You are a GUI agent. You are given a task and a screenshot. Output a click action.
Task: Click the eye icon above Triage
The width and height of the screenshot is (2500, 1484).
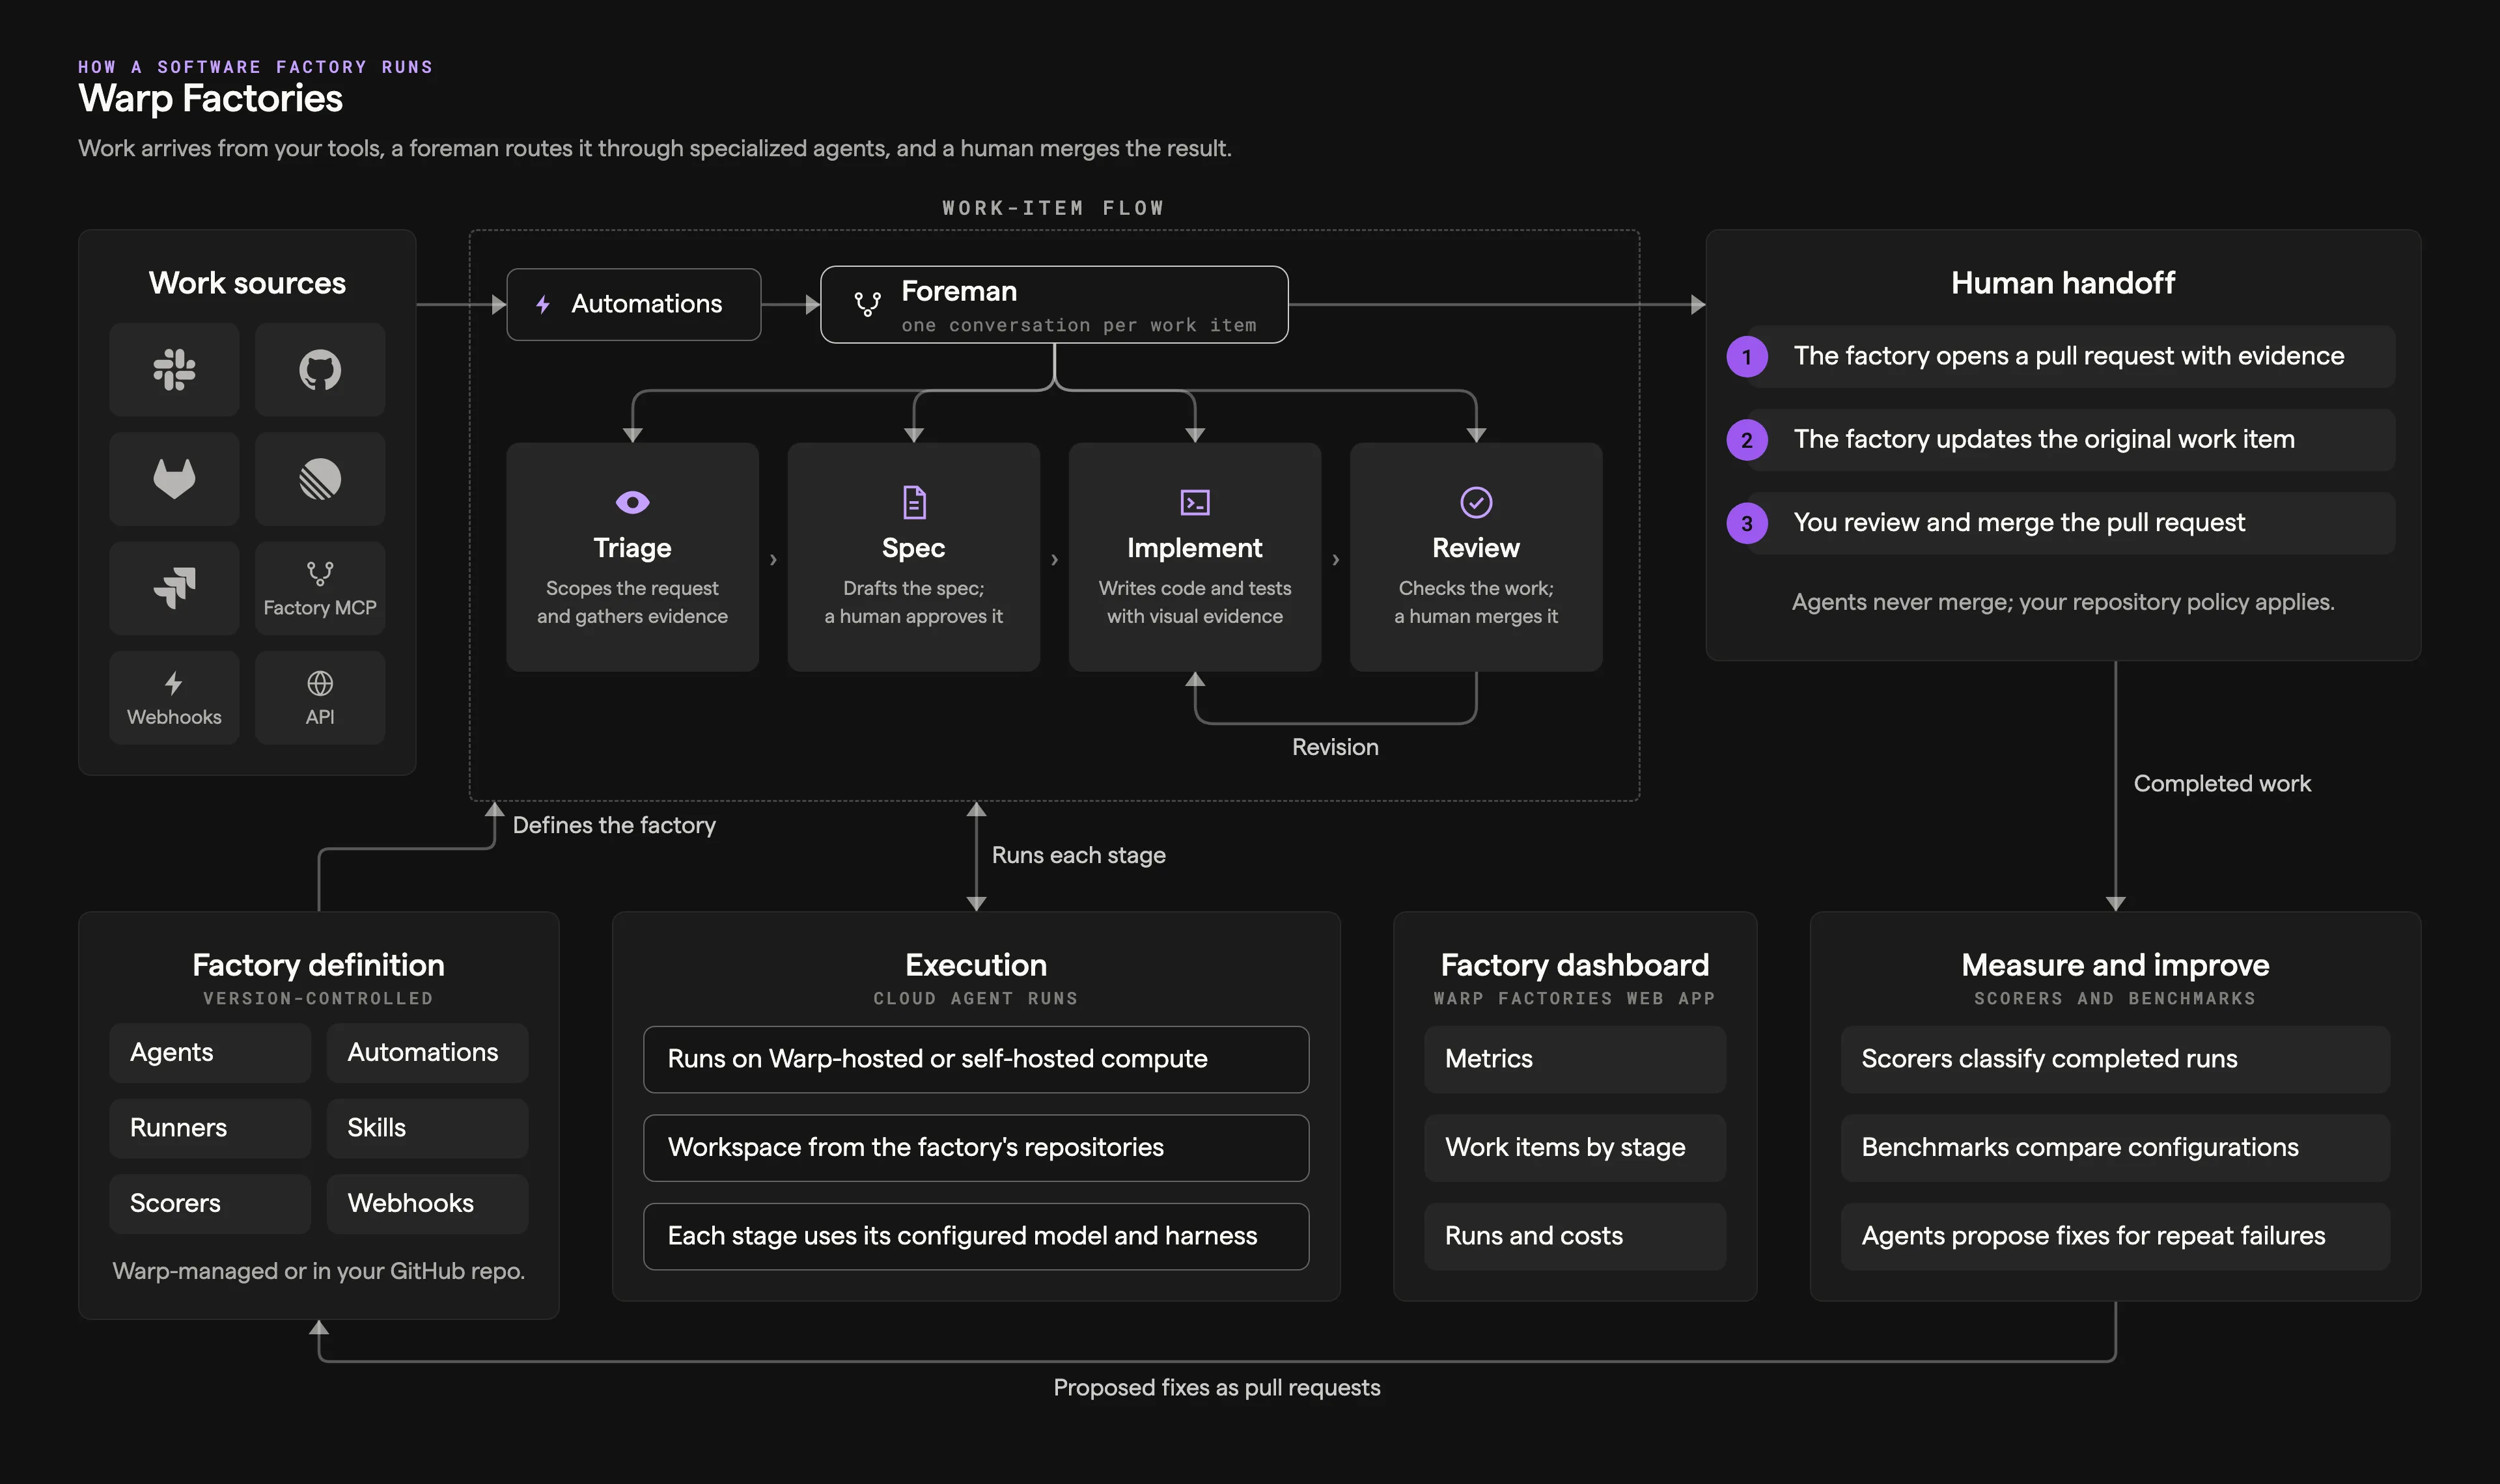click(632, 502)
